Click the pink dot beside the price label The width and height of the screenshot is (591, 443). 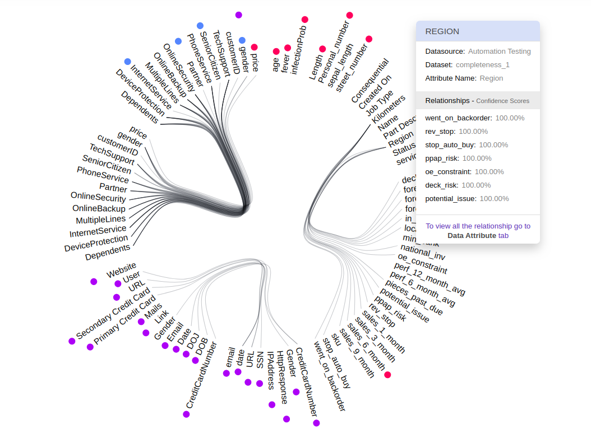[x=254, y=48]
